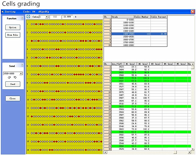The height and width of the screenshot is (155, 196).
Task: Click the Sorting window title icon
Action: [x=3, y=12]
